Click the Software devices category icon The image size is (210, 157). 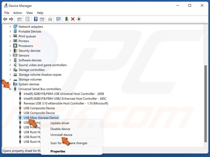tap(15, 60)
